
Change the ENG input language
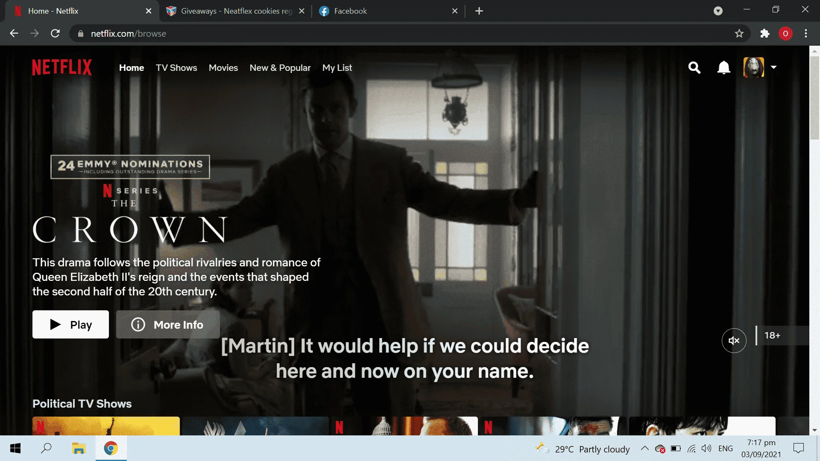click(725, 449)
